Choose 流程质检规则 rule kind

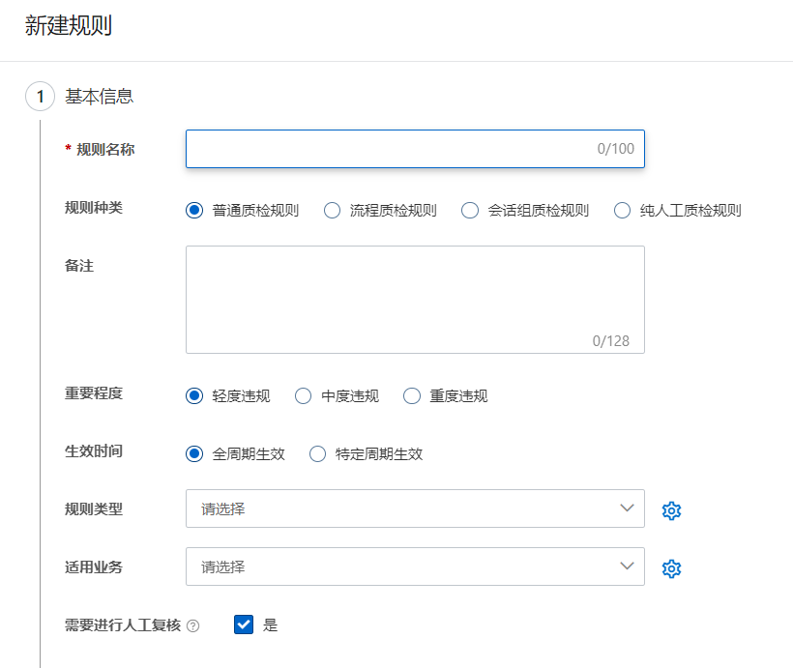pyautogui.click(x=332, y=211)
